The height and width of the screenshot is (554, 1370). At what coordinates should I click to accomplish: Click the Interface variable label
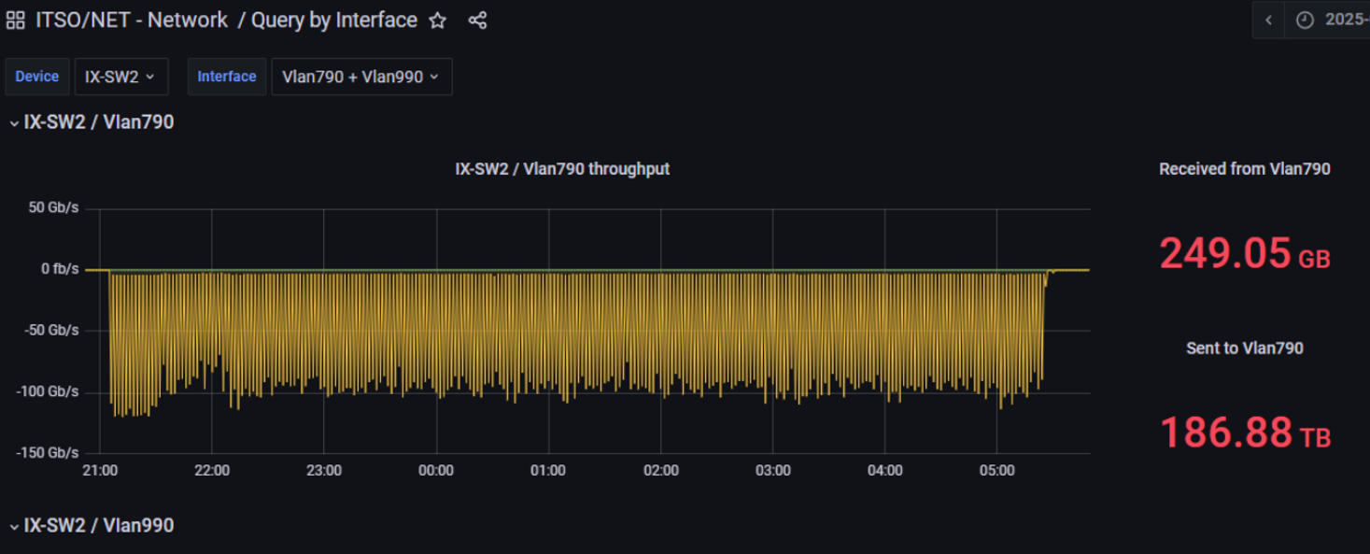click(226, 77)
